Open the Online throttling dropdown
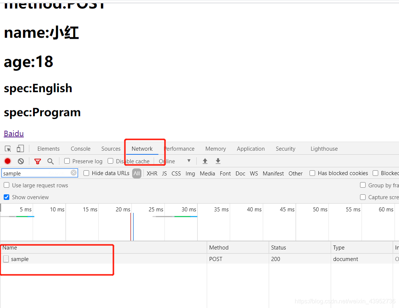This screenshot has height=308, width=399. (x=175, y=161)
